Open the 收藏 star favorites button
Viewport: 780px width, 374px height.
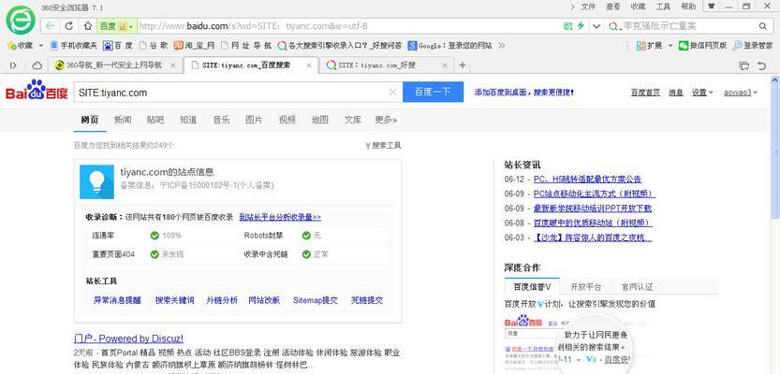coord(20,45)
